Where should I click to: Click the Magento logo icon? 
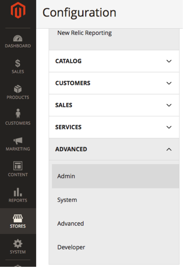pos(18,11)
